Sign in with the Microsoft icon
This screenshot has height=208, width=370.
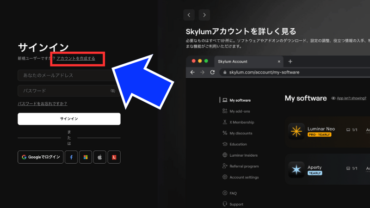point(86,157)
